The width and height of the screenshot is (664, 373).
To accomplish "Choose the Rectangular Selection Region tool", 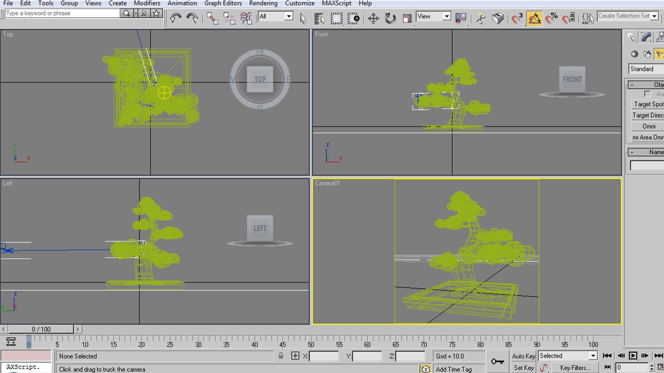I will pyautogui.click(x=336, y=18).
